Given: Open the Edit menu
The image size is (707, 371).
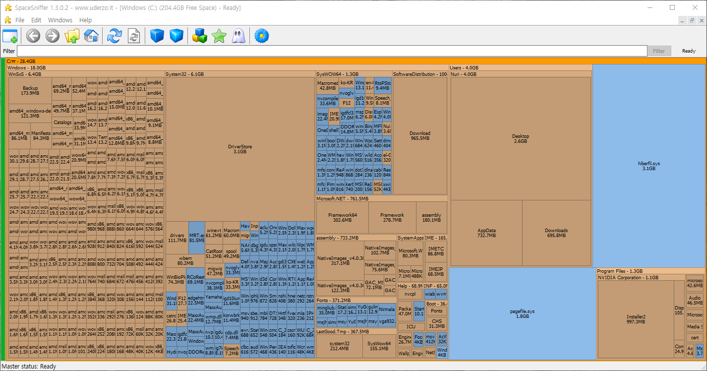Looking at the screenshot, I should [36, 20].
